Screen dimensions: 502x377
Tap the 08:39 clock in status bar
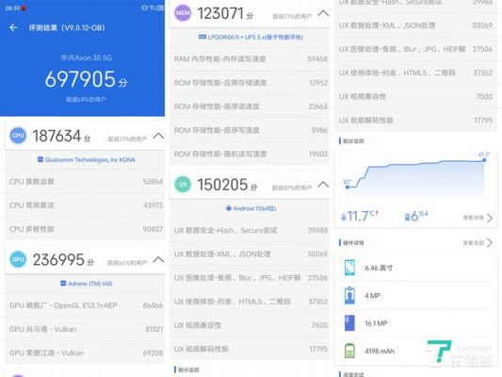tap(12, 8)
